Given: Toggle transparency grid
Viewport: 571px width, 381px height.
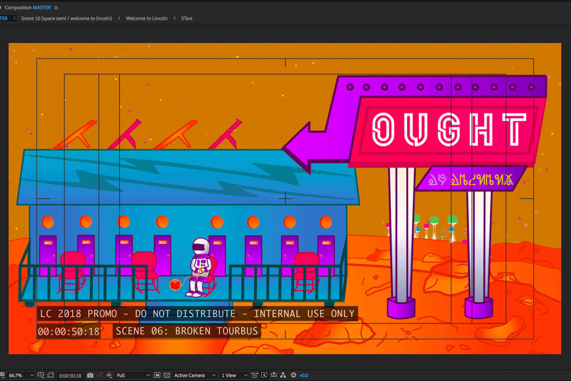Looking at the screenshot, I should tap(167, 375).
